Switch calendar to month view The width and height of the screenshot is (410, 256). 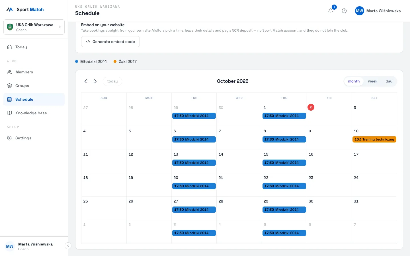(354, 81)
